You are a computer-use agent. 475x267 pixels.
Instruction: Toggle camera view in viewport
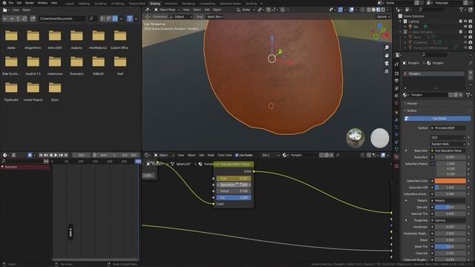point(387,63)
